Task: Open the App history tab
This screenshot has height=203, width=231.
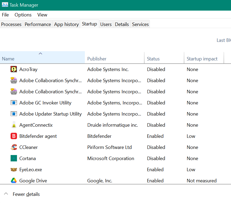Action: 66,24
